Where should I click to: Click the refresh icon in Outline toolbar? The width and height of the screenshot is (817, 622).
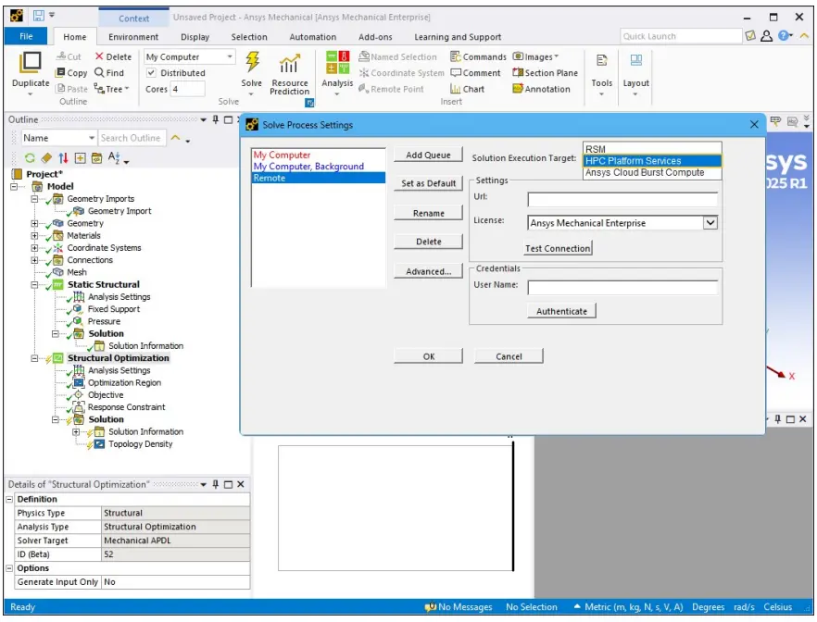[x=30, y=157]
